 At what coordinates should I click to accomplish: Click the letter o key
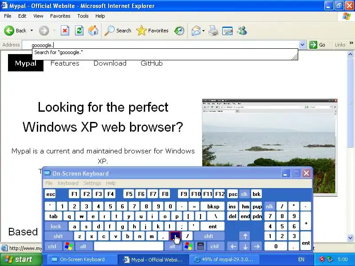pos(165,216)
